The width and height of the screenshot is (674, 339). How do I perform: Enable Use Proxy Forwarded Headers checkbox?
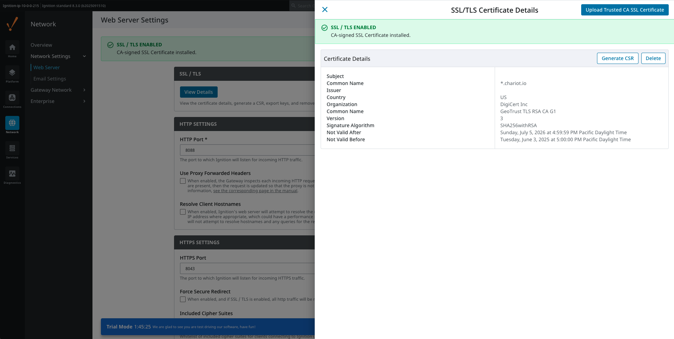click(x=183, y=181)
